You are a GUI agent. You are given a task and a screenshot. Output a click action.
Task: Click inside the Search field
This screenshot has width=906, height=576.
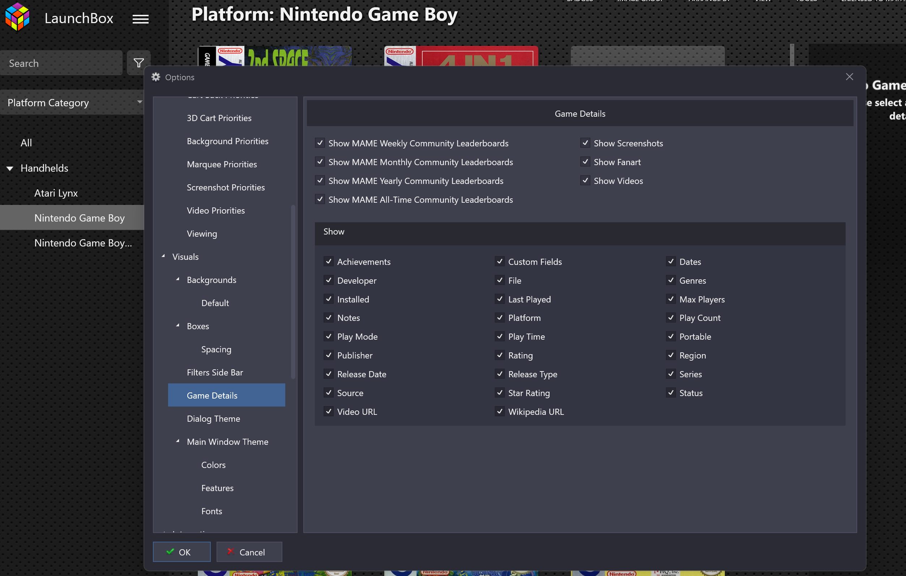[61, 63]
